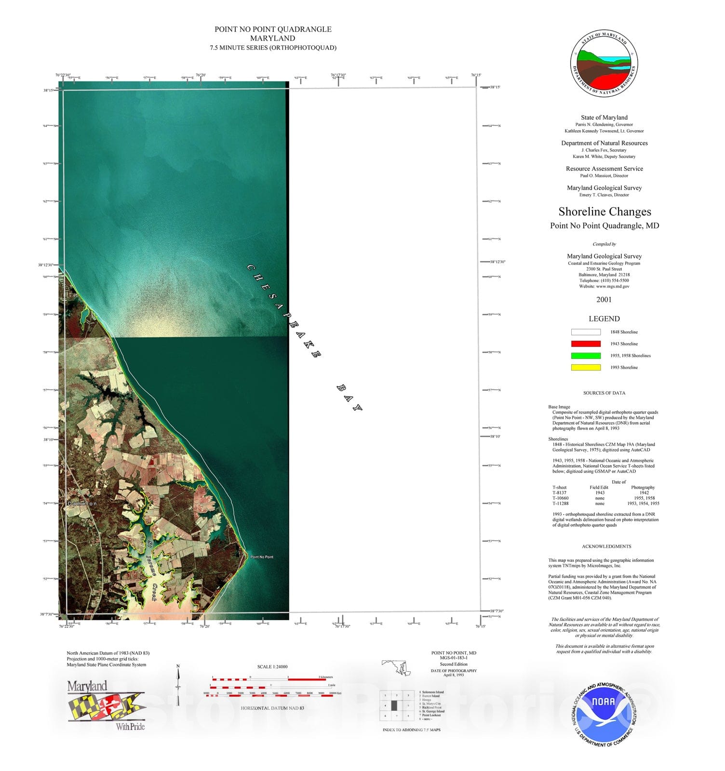This screenshot has height=771, width=725.
Task: Click the 'BAY' lettering on the map
Action: [x=349, y=398]
